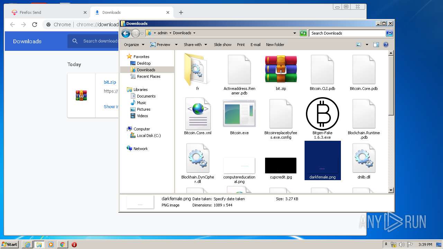Open Videos library

(x=142, y=116)
